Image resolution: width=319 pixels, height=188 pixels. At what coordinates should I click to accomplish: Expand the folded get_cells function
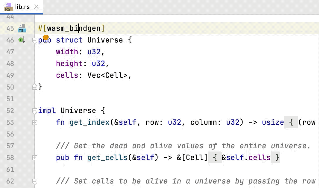(35, 158)
